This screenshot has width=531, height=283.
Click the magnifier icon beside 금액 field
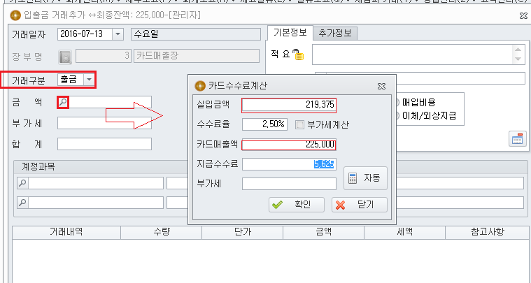point(63,102)
